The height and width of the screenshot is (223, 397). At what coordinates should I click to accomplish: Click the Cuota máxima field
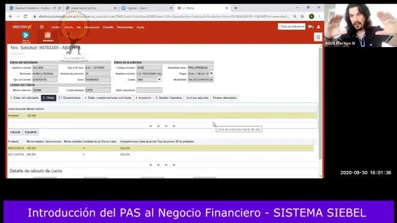[x=98, y=90]
